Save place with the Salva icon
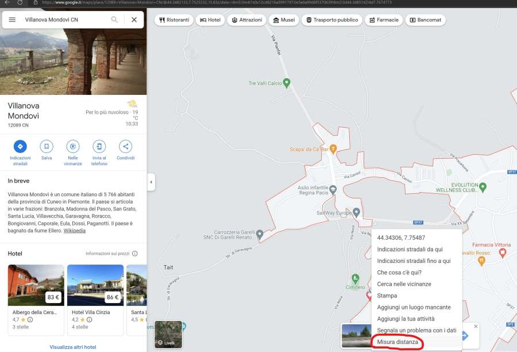The height and width of the screenshot is (352, 517). pyautogui.click(x=47, y=146)
